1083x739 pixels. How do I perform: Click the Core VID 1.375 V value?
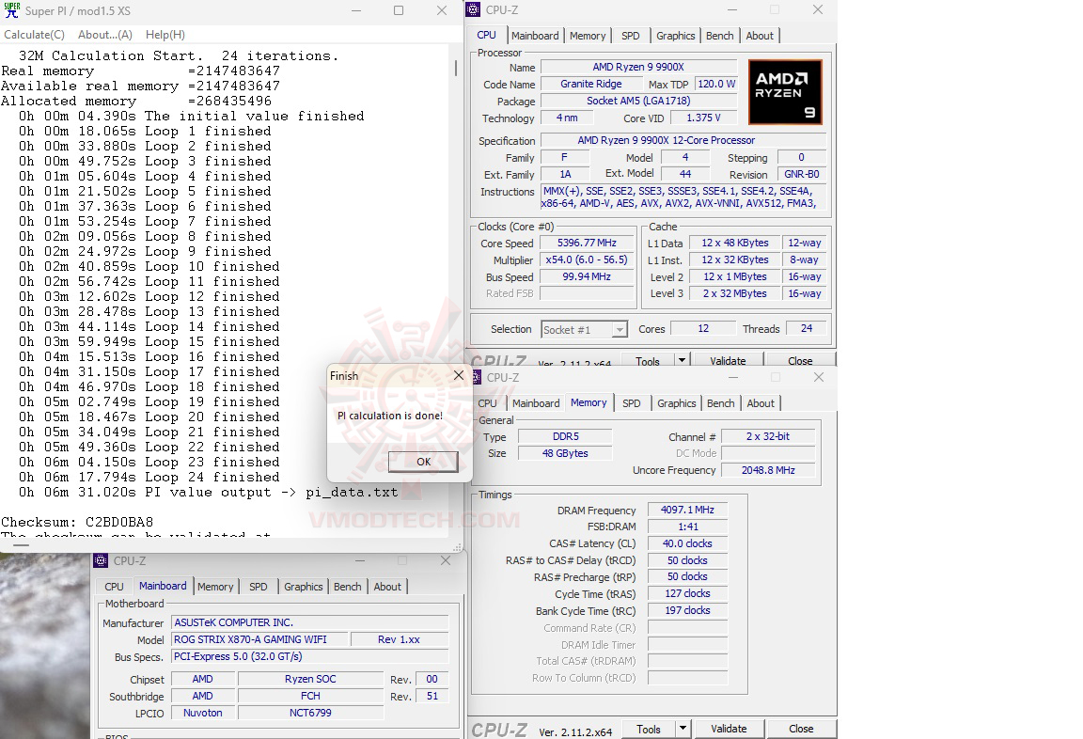pos(703,118)
